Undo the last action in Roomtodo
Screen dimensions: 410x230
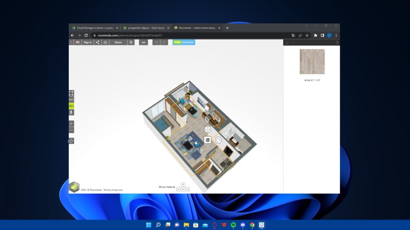click(x=157, y=42)
